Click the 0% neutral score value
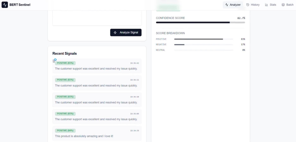 [x=244, y=50]
